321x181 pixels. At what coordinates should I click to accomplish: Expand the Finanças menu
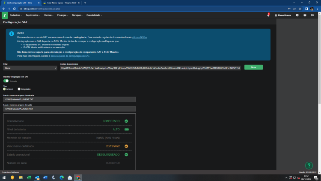coord(62,15)
